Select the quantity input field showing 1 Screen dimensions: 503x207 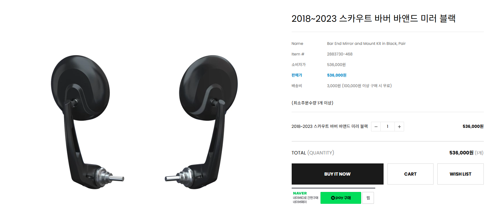(x=387, y=127)
